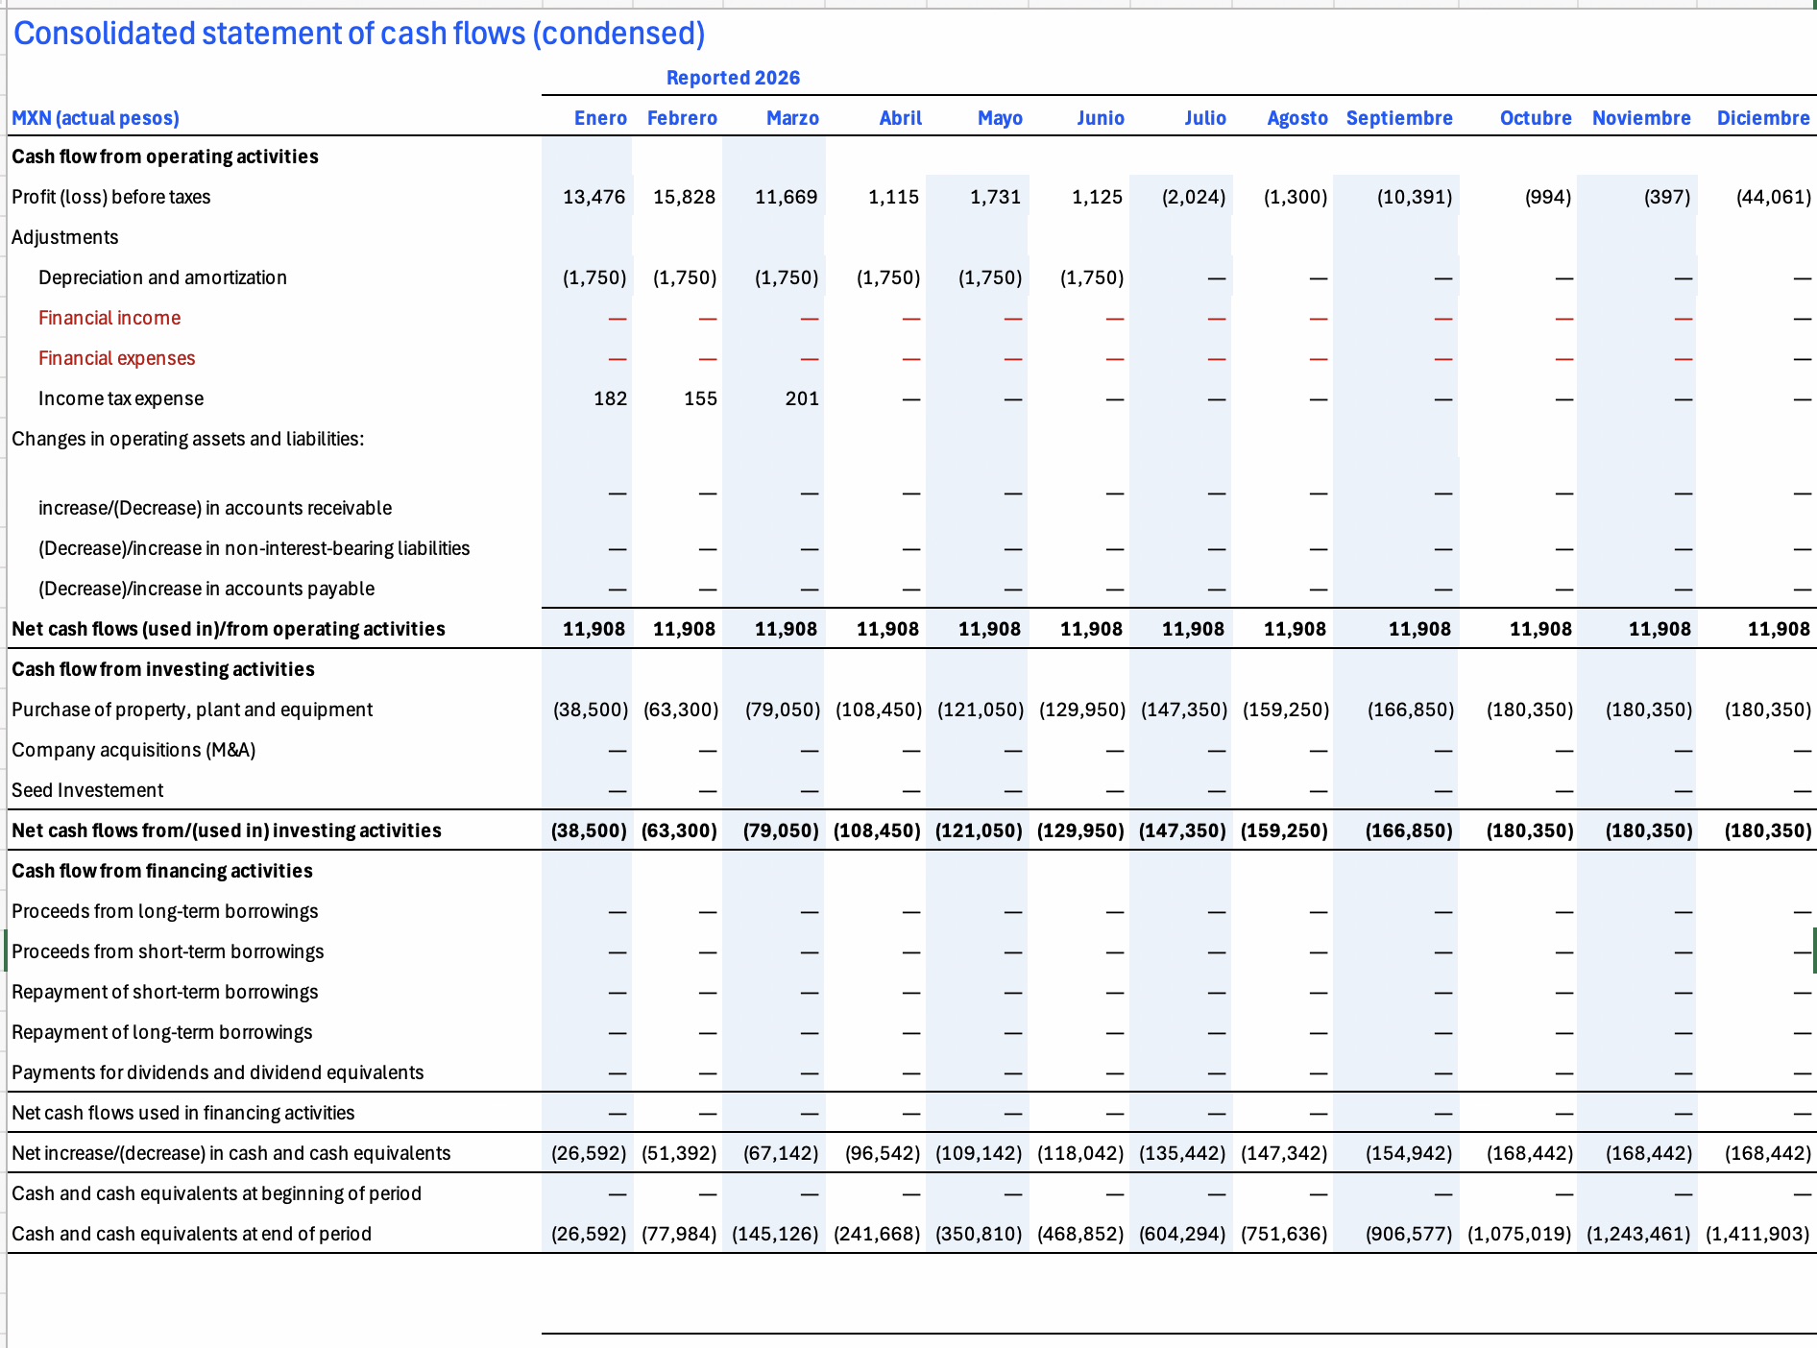The height and width of the screenshot is (1348, 1817).
Task: Select 'Net cash flows used in financing activities' label
Action: point(183,1113)
